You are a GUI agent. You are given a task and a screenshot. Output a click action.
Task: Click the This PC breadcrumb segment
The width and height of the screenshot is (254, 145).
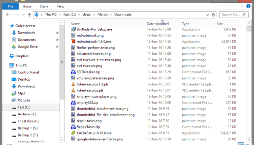coord(51,14)
